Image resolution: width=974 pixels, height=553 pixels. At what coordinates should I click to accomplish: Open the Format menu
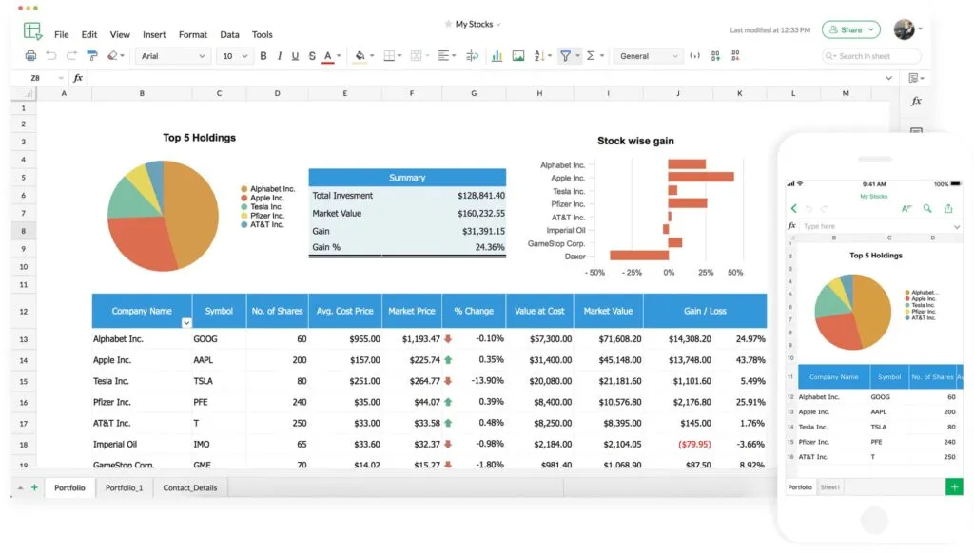pos(193,34)
